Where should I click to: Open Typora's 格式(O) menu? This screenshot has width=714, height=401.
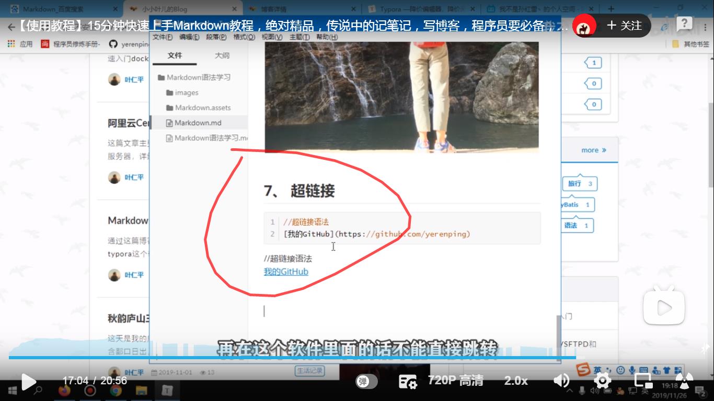(x=244, y=37)
